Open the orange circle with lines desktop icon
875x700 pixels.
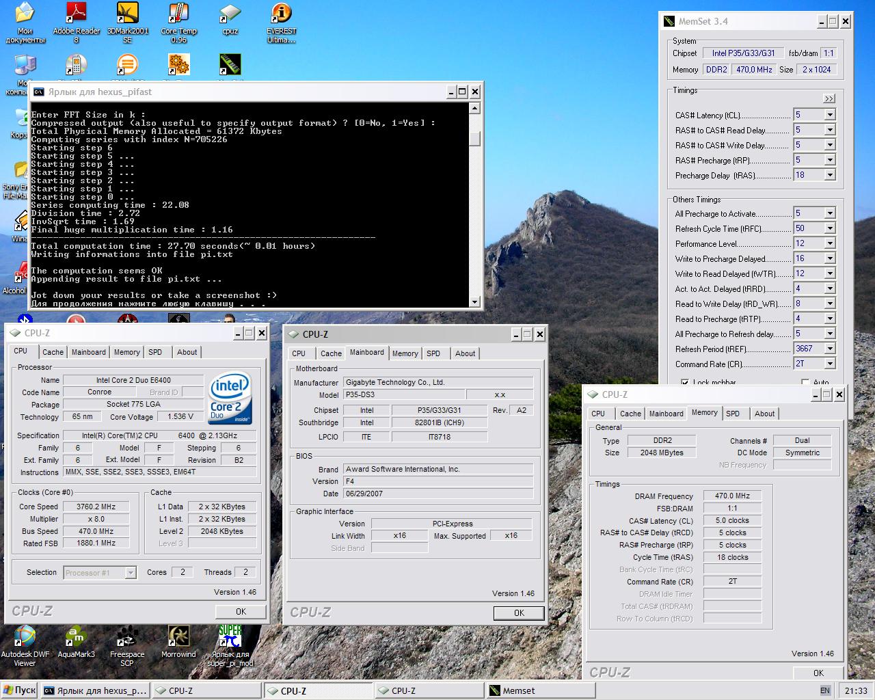tap(127, 66)
